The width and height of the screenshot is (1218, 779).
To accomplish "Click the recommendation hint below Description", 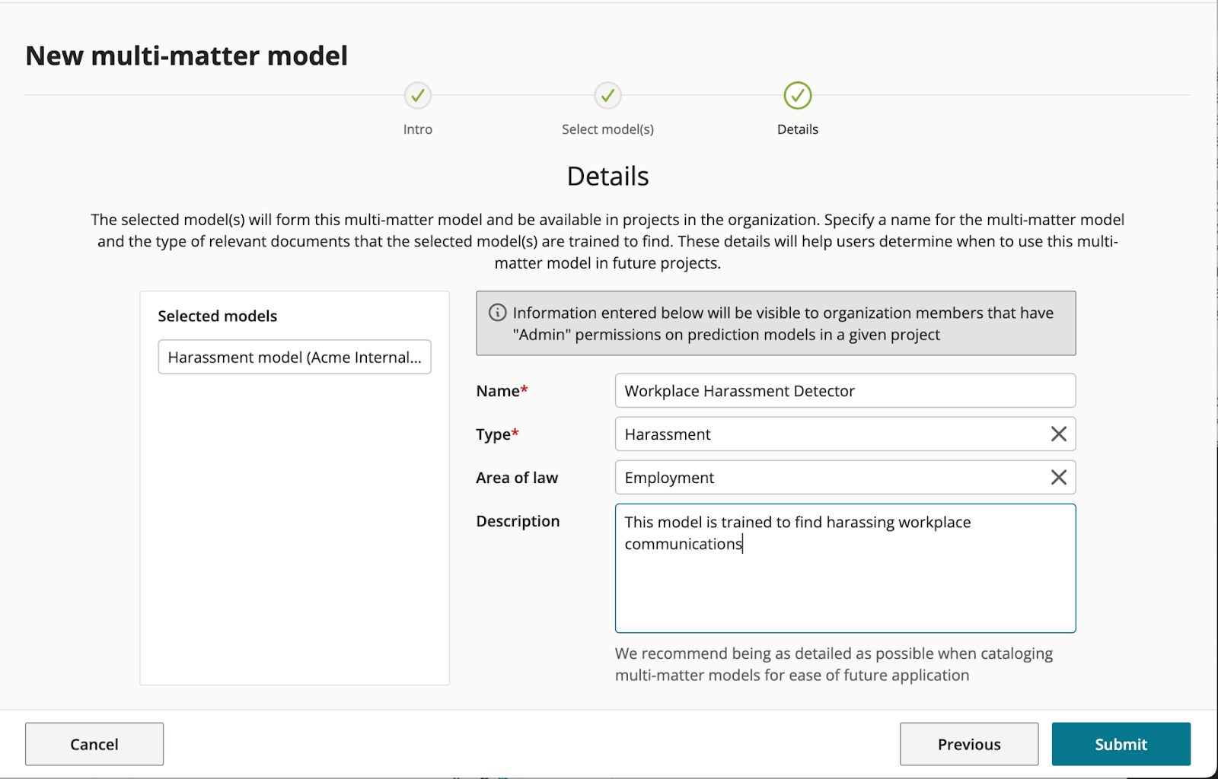I will (834, 664).
